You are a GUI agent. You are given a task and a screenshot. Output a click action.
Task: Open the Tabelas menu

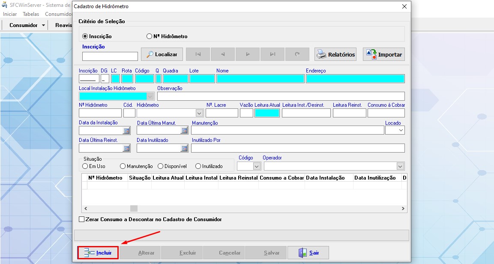31,14
